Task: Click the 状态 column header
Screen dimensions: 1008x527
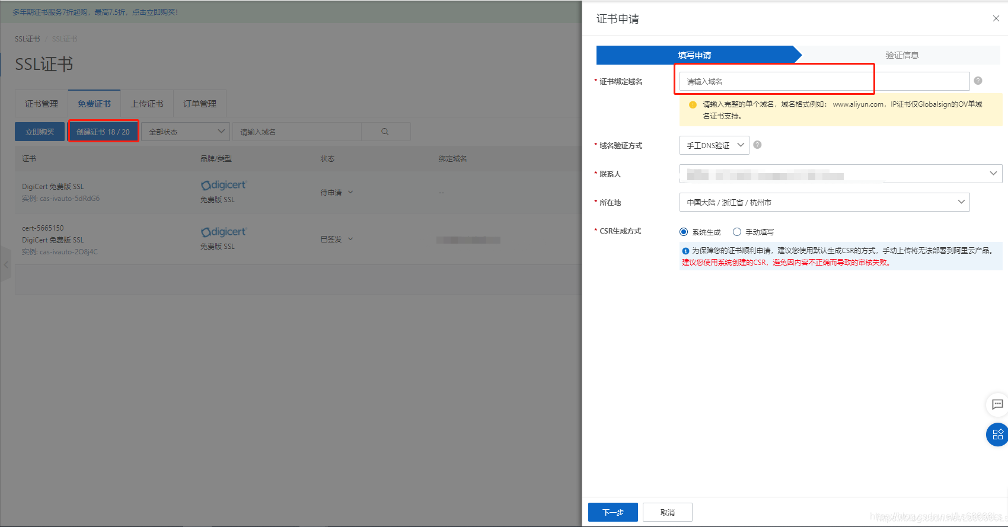Action: click(327, 159)
